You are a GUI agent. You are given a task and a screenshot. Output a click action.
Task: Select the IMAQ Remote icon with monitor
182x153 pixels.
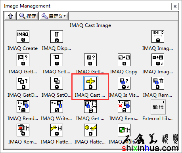tap(23, 130)
